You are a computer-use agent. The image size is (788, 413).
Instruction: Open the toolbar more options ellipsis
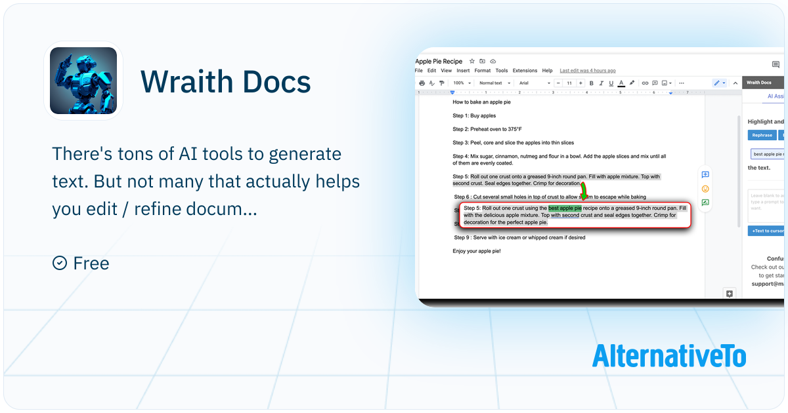[681, 83]
